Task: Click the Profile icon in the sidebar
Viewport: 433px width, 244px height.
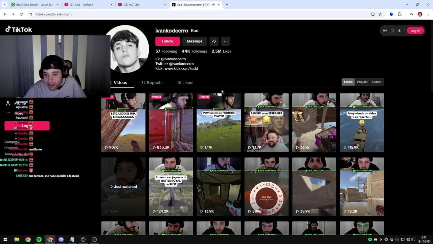Action: point(8,103)
